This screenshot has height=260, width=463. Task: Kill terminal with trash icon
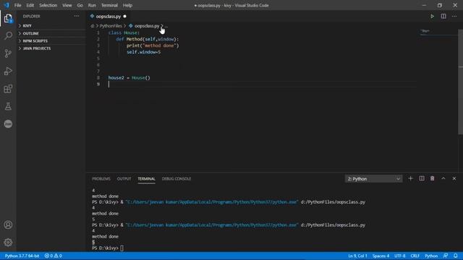click(433, 178)
